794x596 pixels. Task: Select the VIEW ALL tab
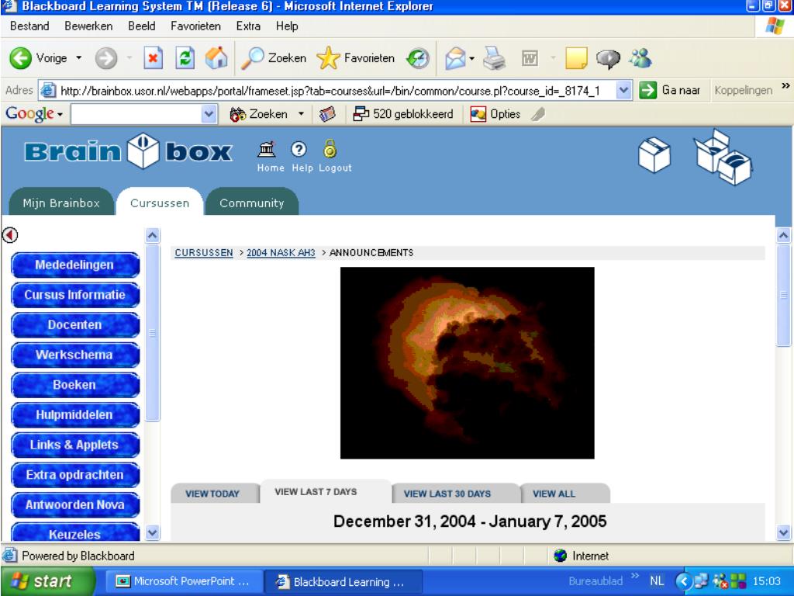click(564, 493)
